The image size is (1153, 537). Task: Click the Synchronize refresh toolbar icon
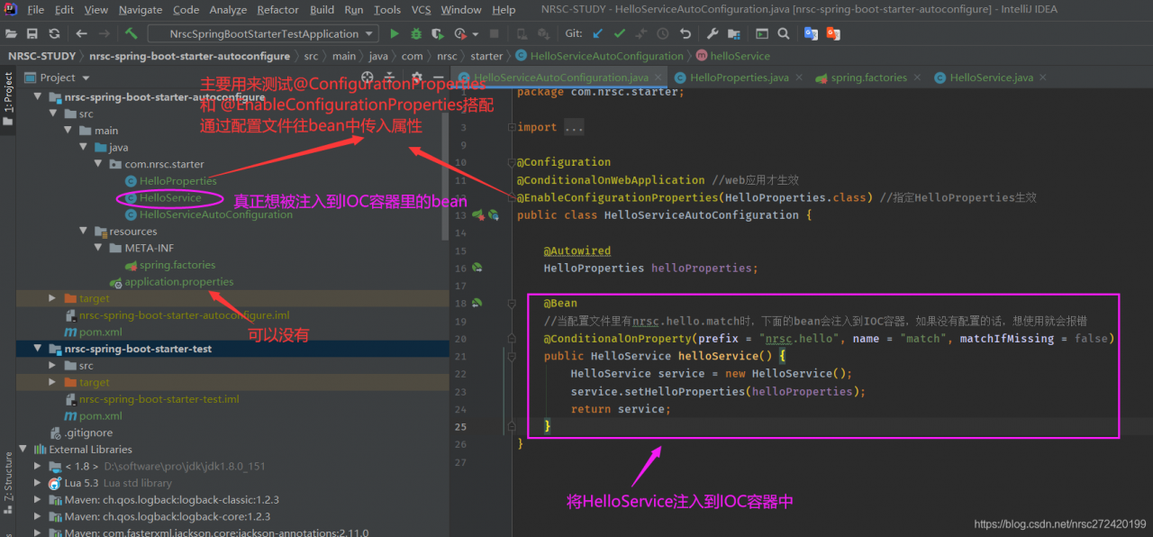(x=55, y=33)
